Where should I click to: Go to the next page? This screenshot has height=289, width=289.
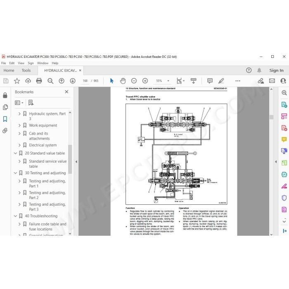click(x=73, y=81)
